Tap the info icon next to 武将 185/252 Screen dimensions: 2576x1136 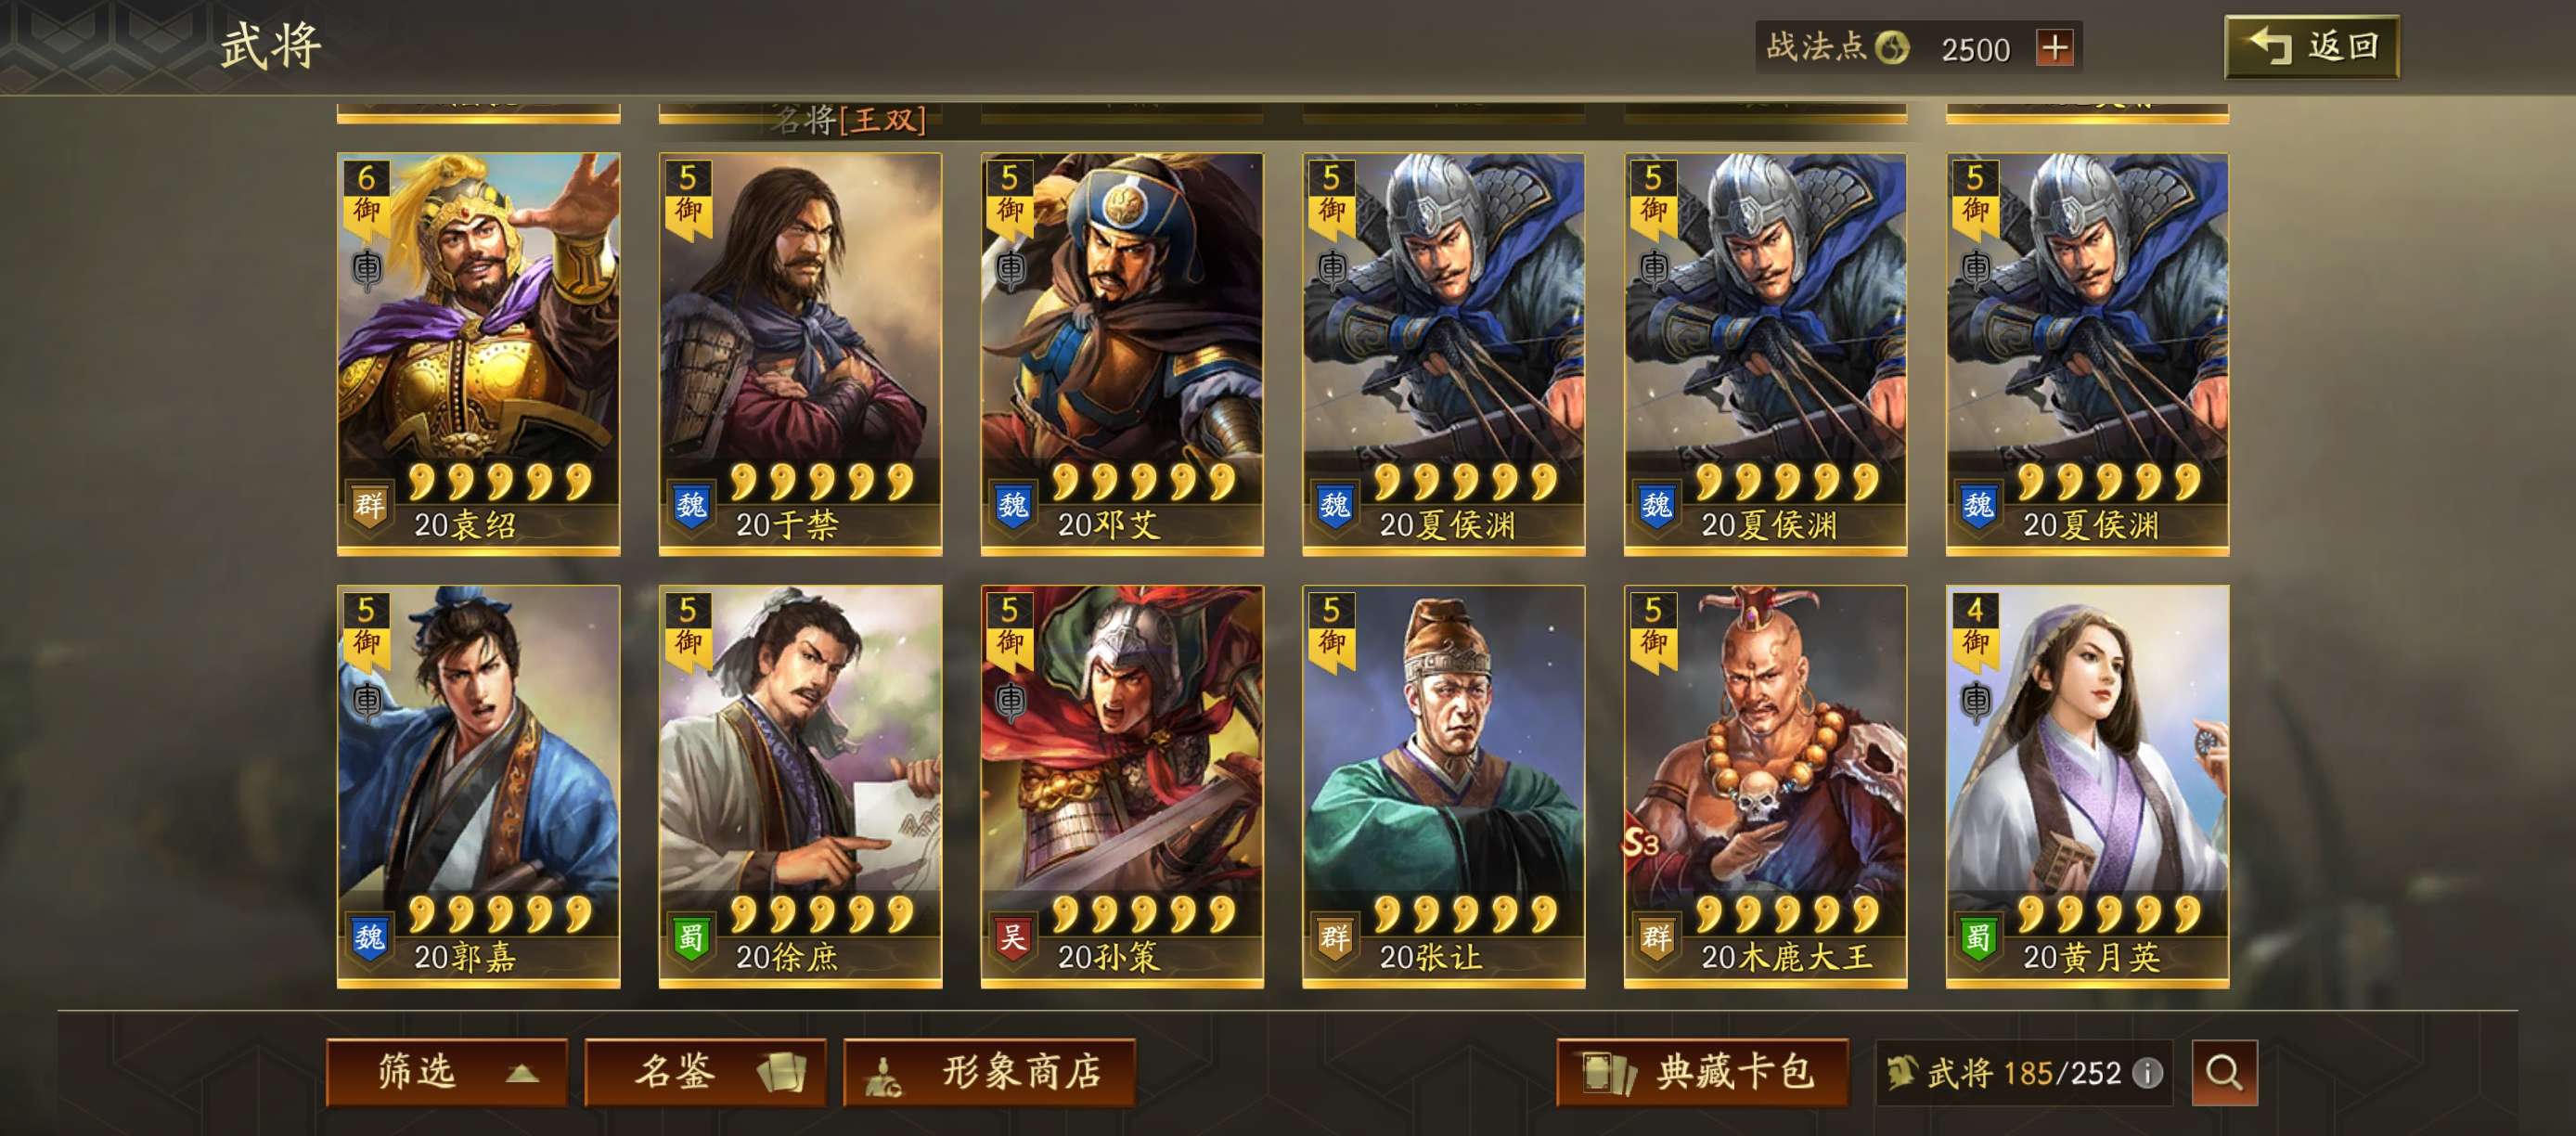[x=2147, y=1073]
